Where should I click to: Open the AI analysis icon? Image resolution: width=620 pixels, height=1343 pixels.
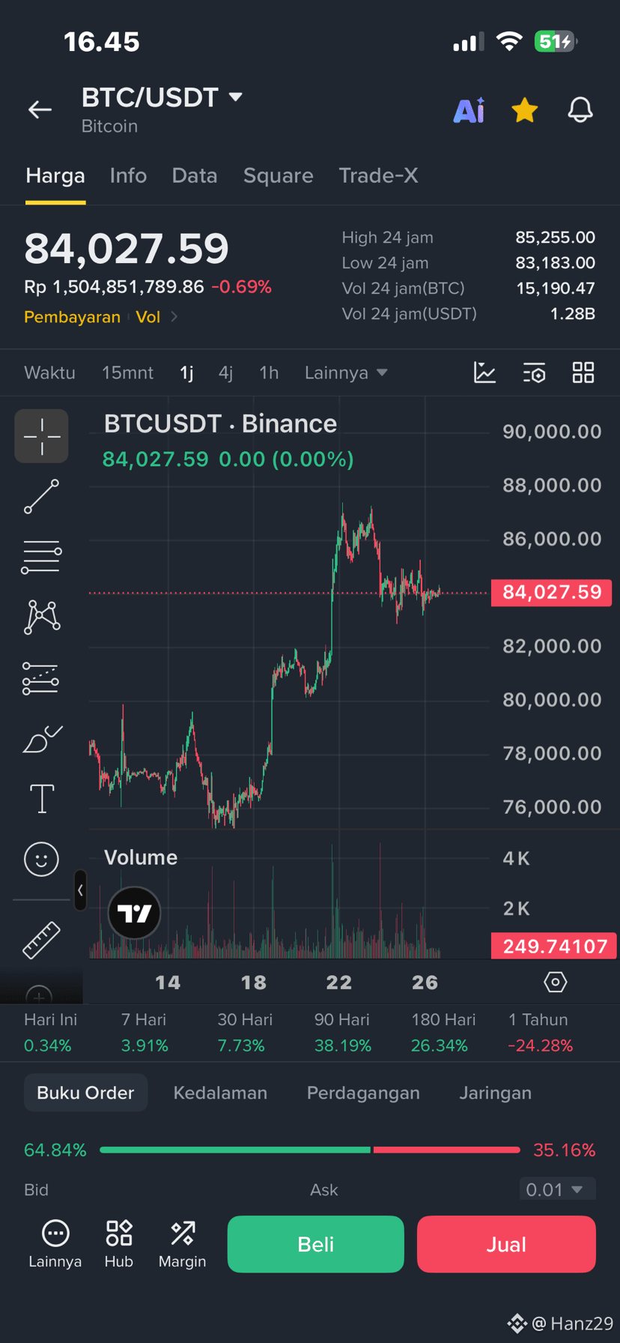469,110
